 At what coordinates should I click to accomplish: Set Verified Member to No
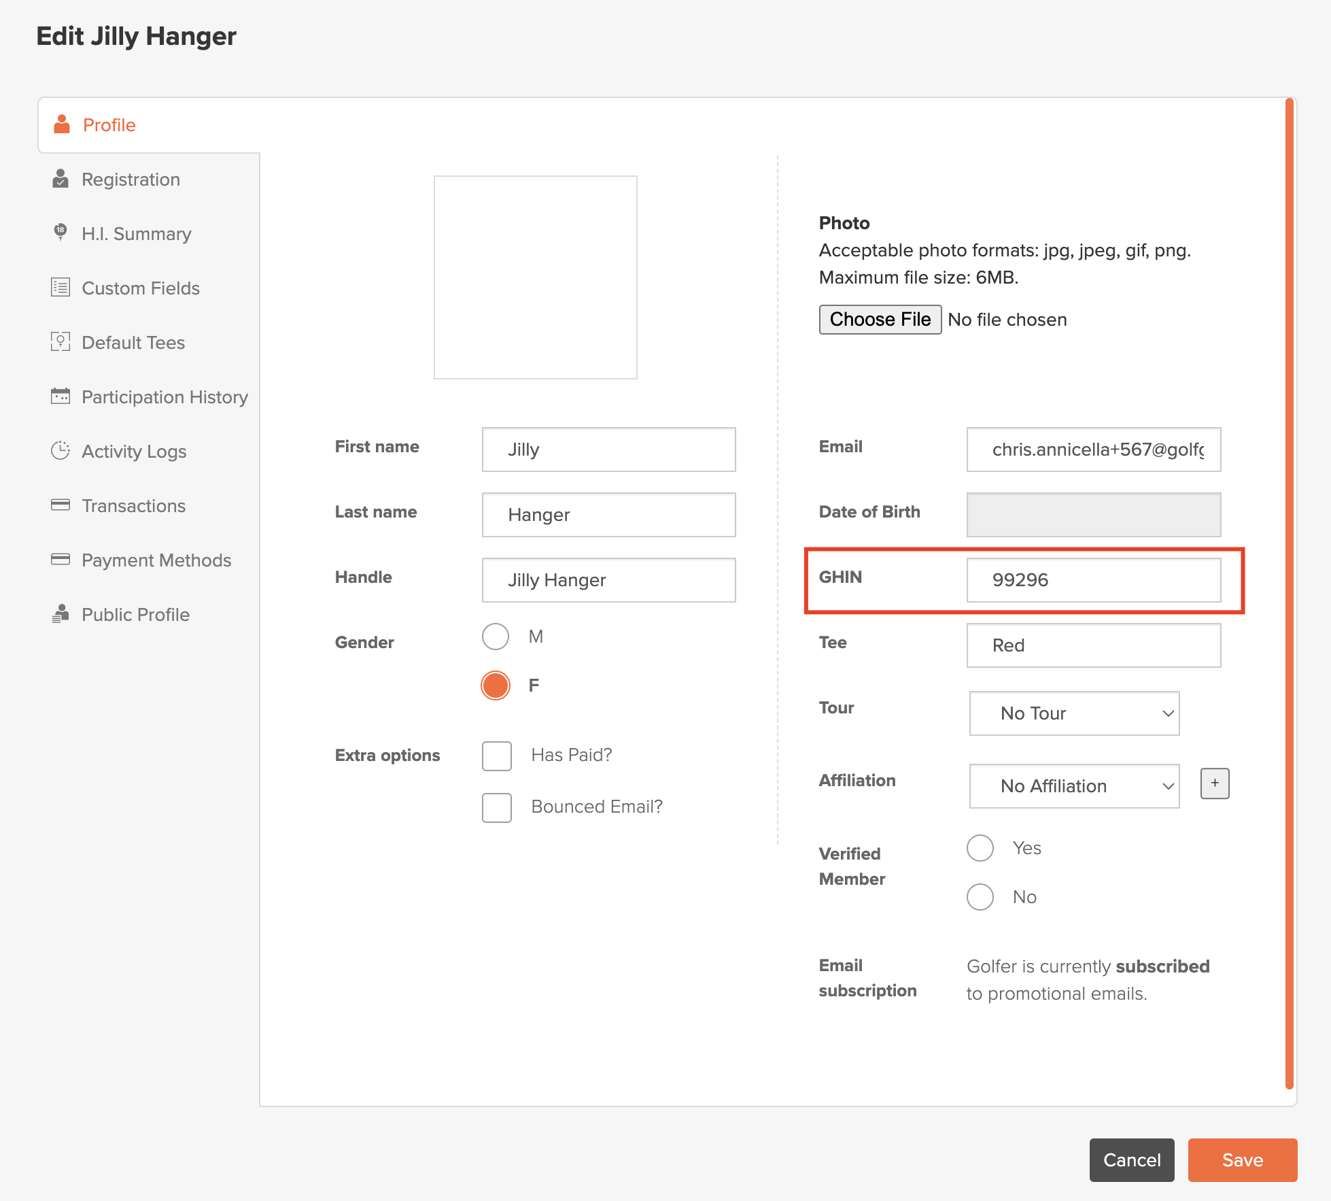980,897
